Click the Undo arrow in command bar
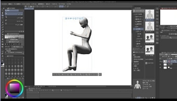Image resolution: width=177 pixels, height=101 pixels. pyautogui.click(x=37, y=6)
